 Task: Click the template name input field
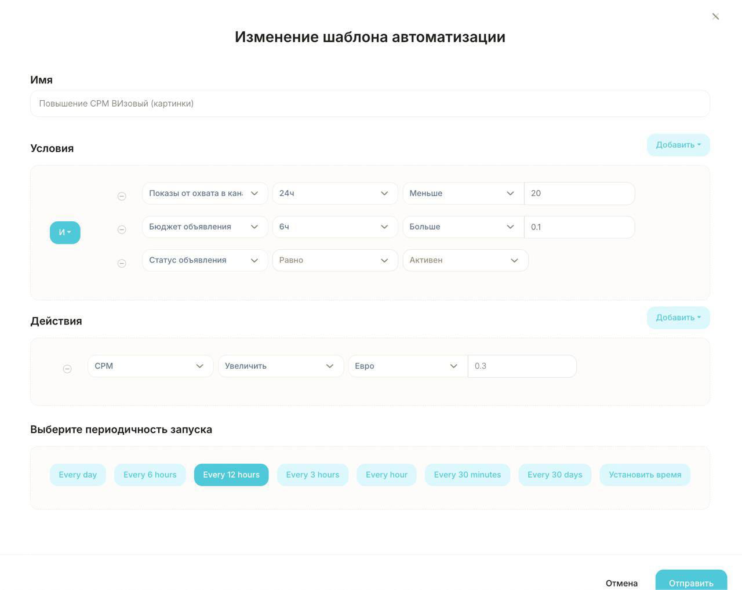click(x=370, y=103)
